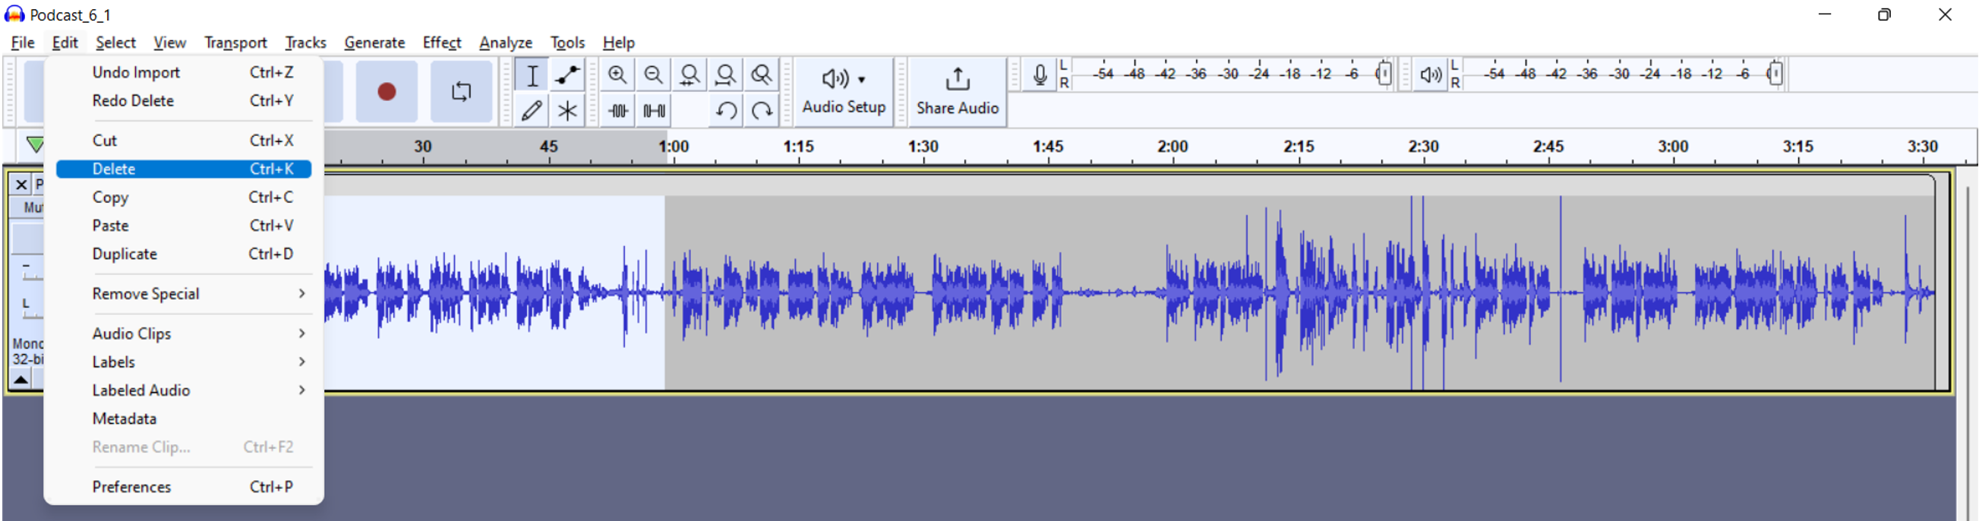Open the View menu
This screenshot has width=1979, height=521.
pos(169,43)
